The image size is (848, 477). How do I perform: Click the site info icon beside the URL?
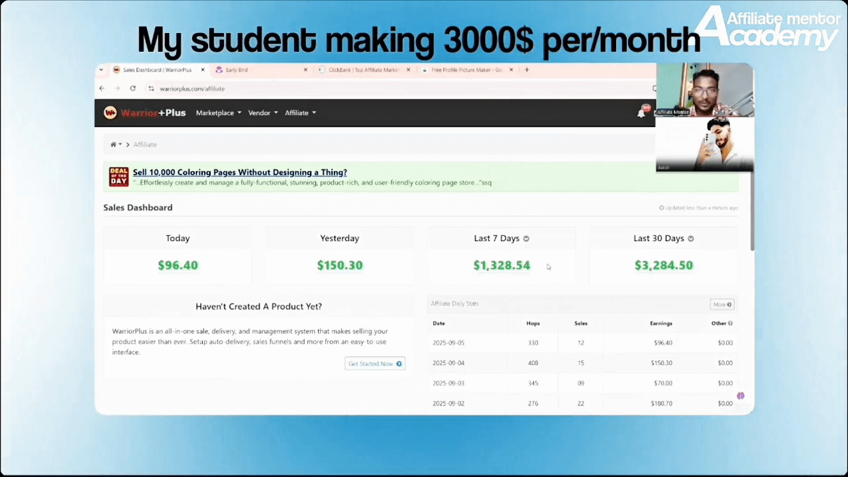click(x=151, y=88)
